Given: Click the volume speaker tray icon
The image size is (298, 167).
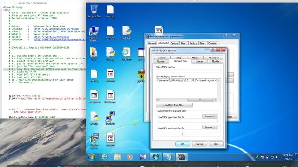Looking at the screenshot, I should [x=277, y=157].
